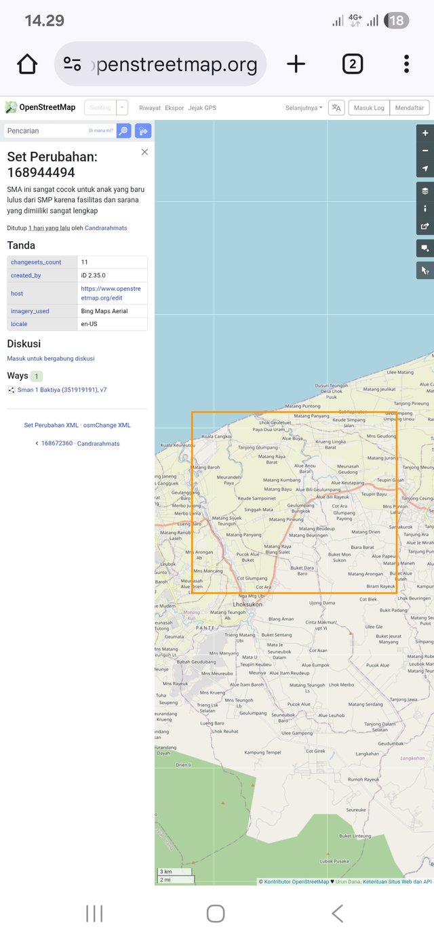Click the search magnifier button
Screen dimensions: 434x940
(x=123, y=131)
